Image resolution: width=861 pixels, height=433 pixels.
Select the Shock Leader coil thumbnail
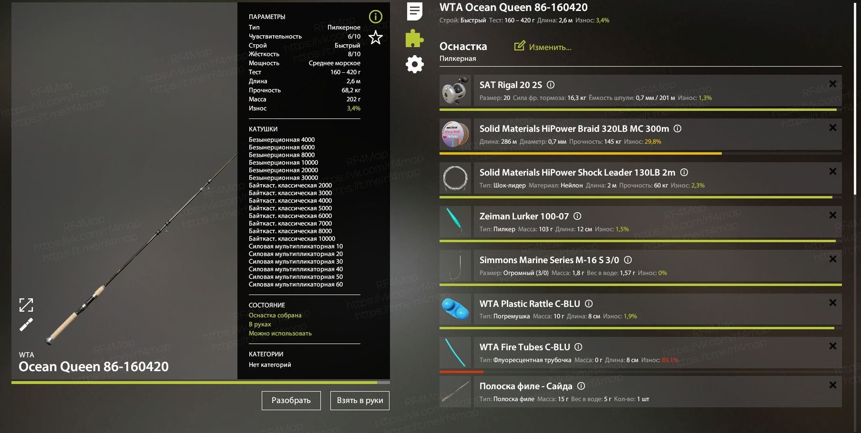[455, 178]
